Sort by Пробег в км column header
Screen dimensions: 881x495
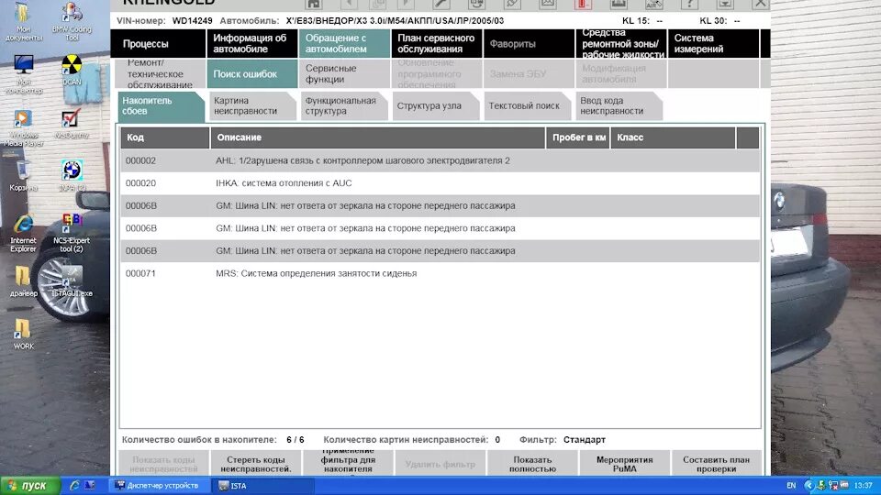tap(578, 137)
